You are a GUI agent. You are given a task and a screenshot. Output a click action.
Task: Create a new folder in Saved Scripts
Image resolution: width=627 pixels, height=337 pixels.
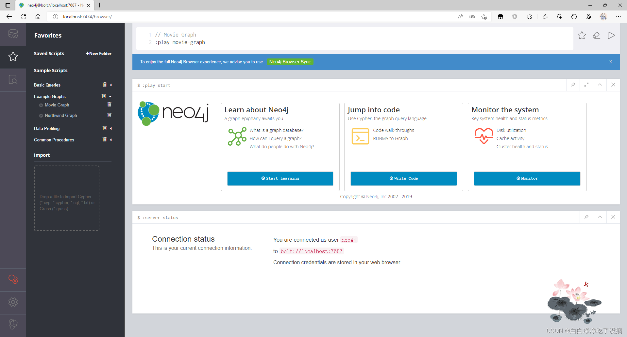[99, 54]
